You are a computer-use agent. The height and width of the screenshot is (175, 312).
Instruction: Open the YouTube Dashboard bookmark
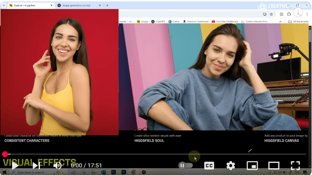(x=225, y=21)
